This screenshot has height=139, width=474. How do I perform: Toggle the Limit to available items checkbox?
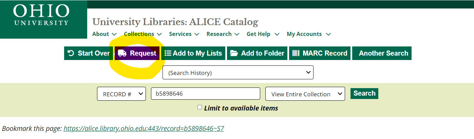click(200, 107)
